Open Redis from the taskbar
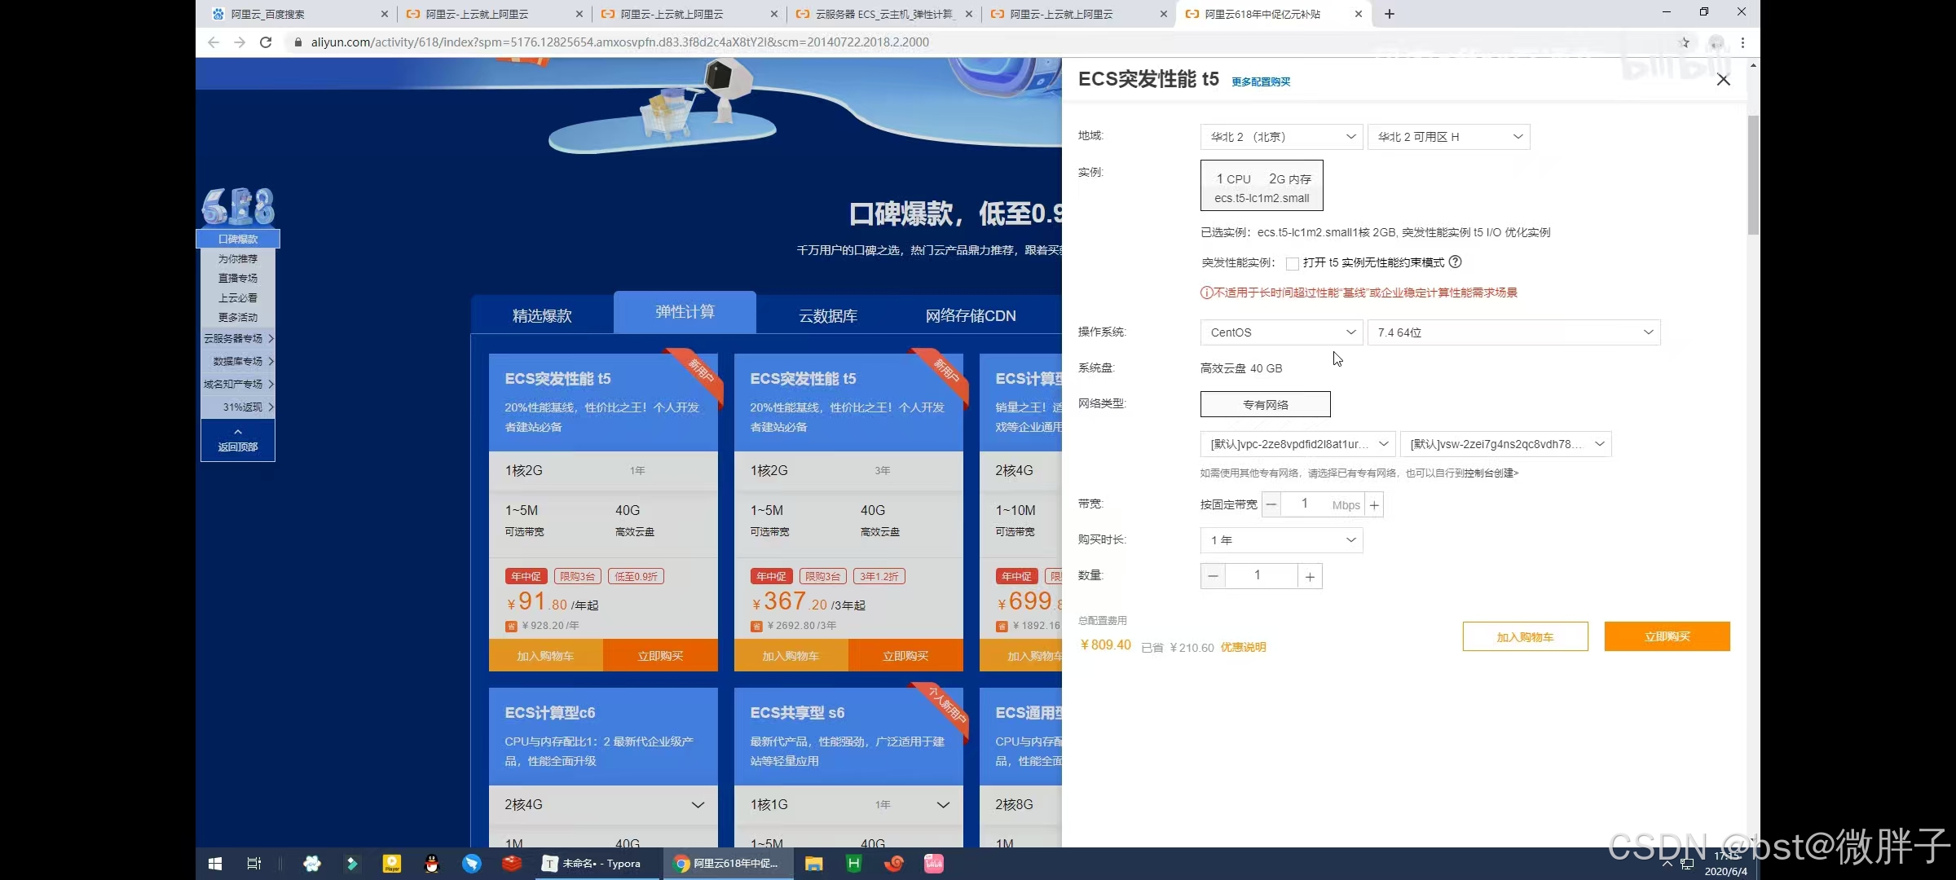 tap(511, 863)
